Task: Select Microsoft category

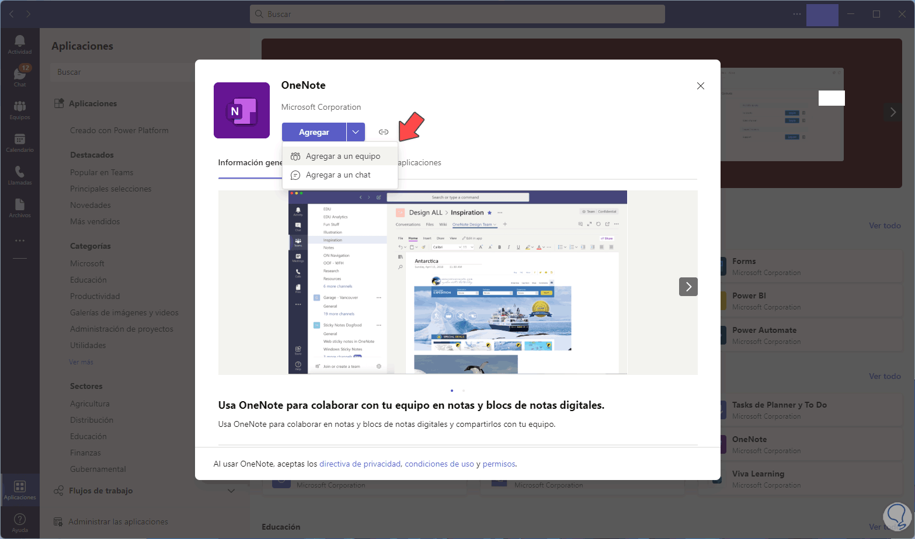Action: point(87,263)
